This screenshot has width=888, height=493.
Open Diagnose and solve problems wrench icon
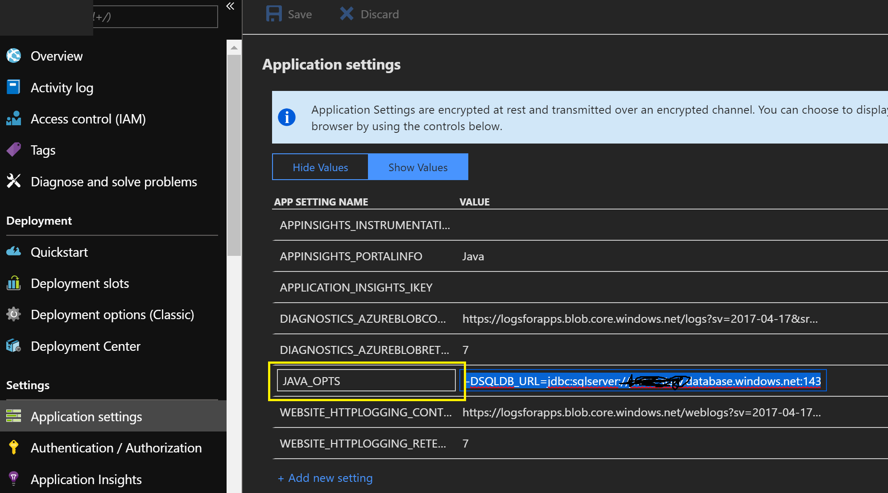14,181
